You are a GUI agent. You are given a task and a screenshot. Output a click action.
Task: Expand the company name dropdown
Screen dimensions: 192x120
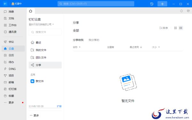(x=53, y=24)
